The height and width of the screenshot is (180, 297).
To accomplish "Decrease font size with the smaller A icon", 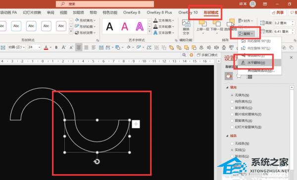I will click(x=71, y=47).
